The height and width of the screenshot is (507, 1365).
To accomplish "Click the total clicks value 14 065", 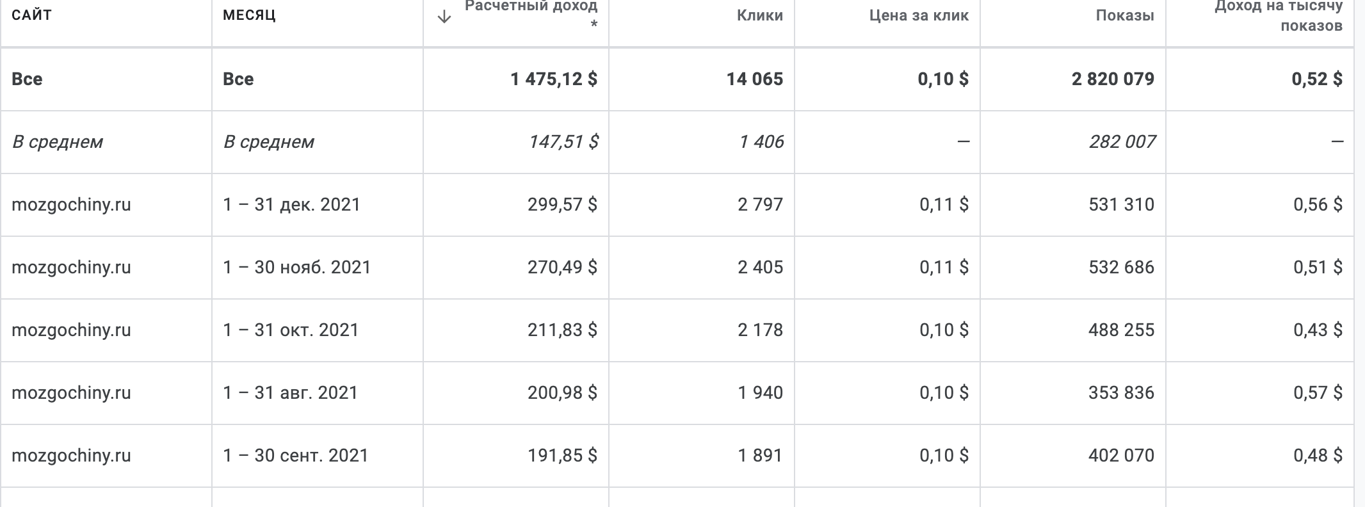I will (x=754, y=79).
